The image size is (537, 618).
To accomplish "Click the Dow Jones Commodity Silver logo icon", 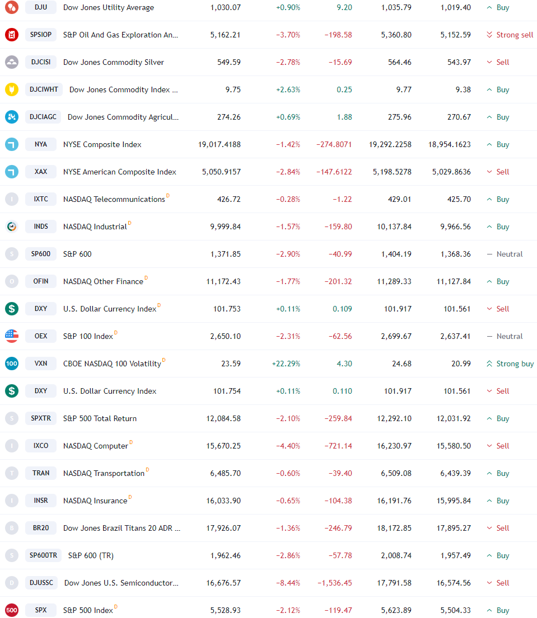I will 12,62.
